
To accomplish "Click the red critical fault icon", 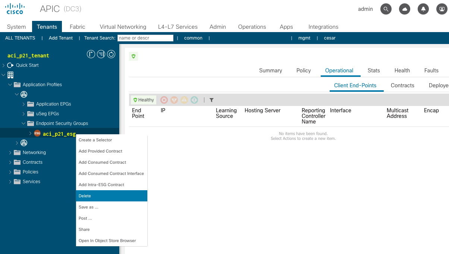I will (164, 100).
